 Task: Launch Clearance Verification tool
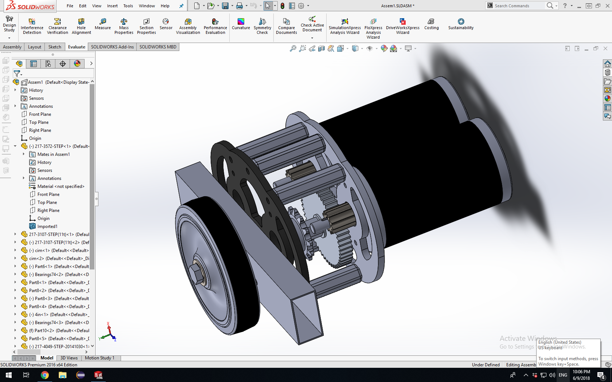pos(57,26)
